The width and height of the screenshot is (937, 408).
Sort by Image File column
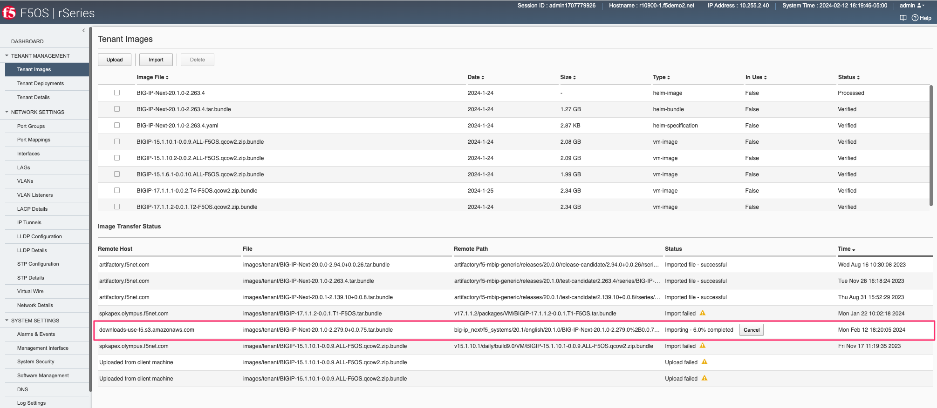pos(153,77)
